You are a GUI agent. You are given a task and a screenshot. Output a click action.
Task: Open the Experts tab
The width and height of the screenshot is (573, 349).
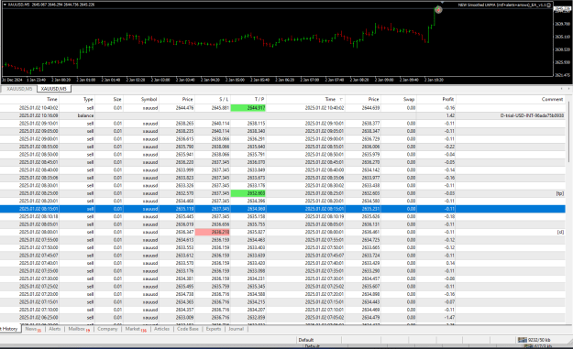click(214, 329)
